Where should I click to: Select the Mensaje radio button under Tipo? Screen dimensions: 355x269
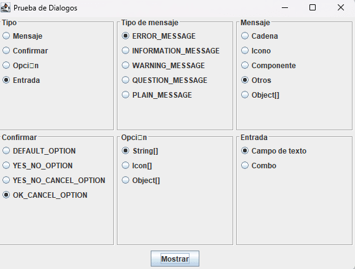(x=22, y=36)
